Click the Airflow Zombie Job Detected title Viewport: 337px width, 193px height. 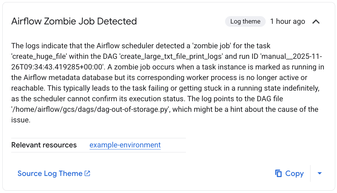point(74,21)
